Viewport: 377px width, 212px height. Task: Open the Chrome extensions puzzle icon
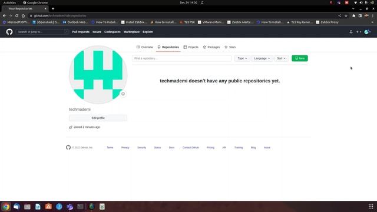pos(353,16)
